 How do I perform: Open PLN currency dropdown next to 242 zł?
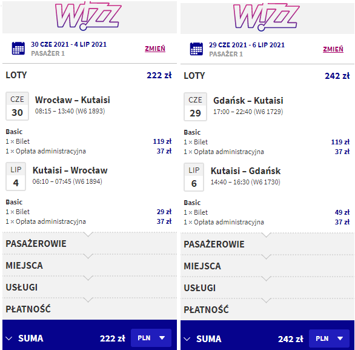(x=329, y=338)
